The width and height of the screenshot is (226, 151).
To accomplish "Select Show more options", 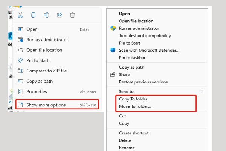I will pyautogui.click(x=57, y=105).
